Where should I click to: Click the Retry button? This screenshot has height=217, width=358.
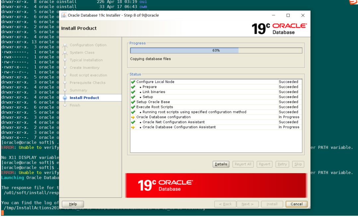(282, 164)
